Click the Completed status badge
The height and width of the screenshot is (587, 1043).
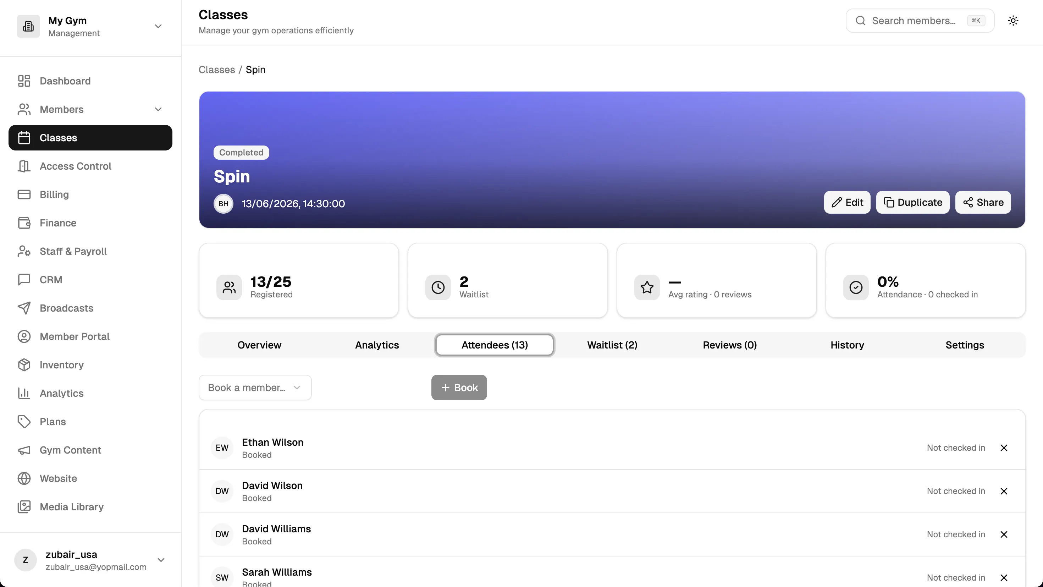click(241, 153)
